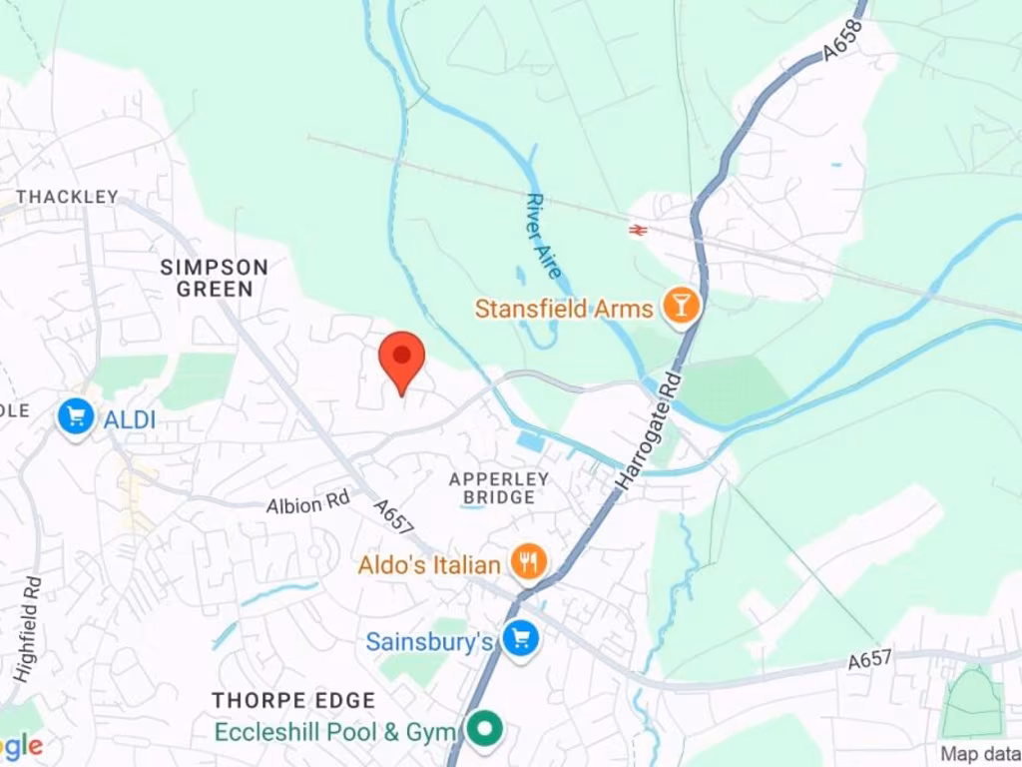This screenshot has width=1022, height=767.
Task: Select the River Aire label
Action: 544,236
